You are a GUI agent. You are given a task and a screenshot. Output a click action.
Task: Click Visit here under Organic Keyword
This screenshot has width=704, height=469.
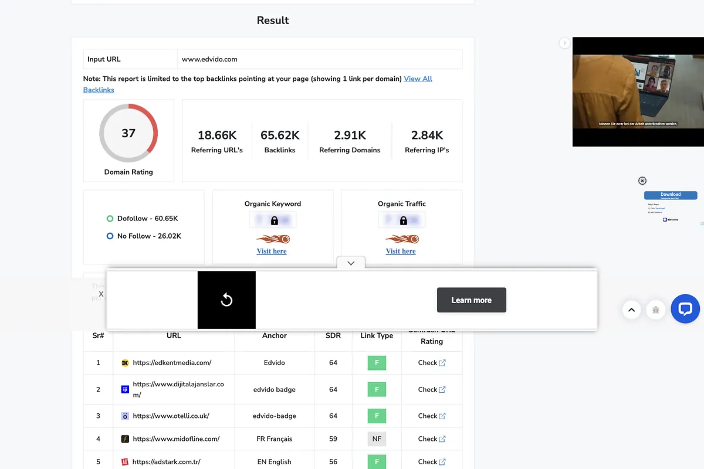pos(272,251)
